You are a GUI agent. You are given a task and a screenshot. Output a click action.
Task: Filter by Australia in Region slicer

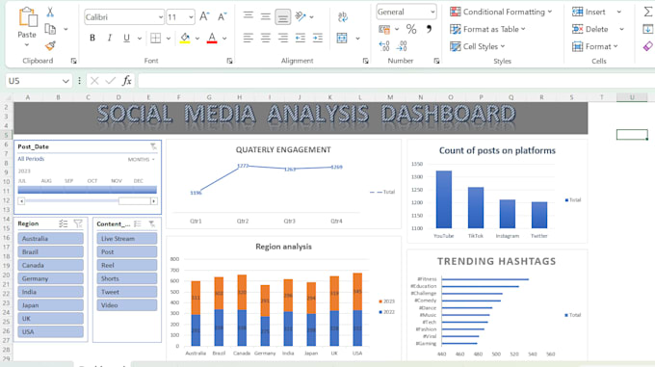point(50,238)
